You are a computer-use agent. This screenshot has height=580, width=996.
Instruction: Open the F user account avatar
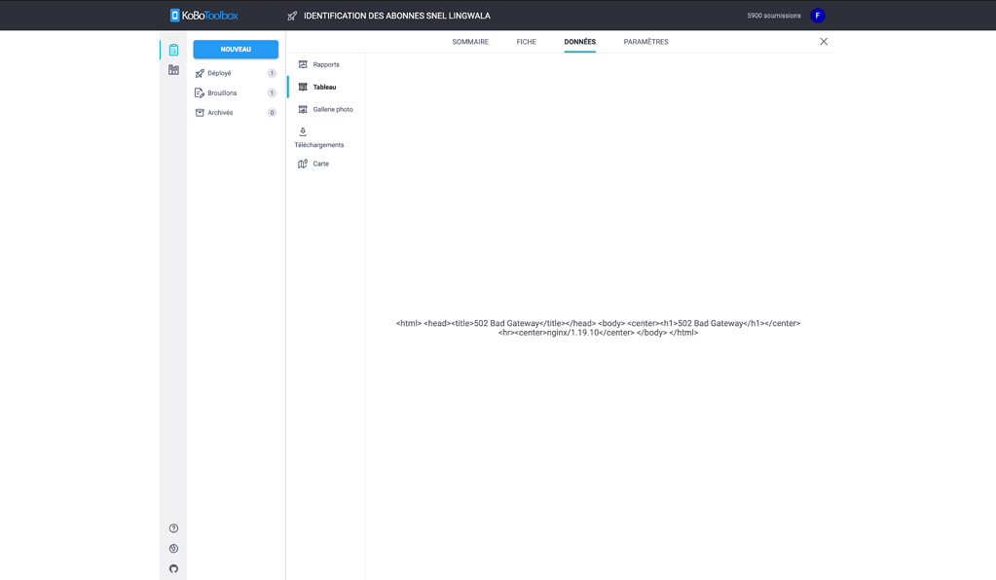tap(817, 16)
